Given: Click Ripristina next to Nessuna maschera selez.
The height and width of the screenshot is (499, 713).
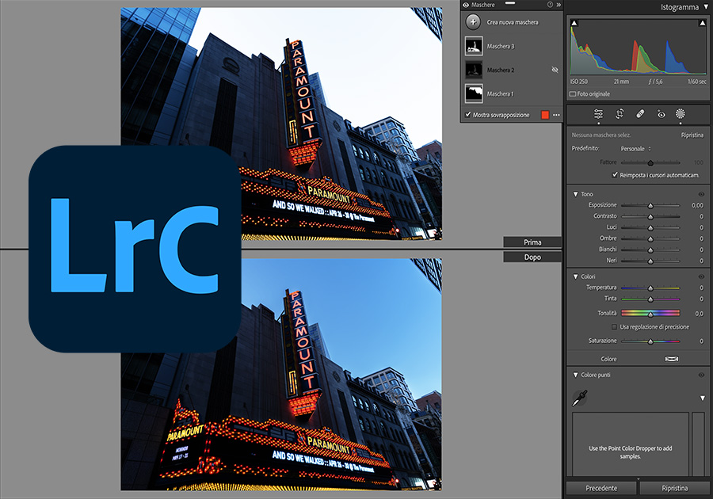Looking at the screenshot, I should 692,135.
